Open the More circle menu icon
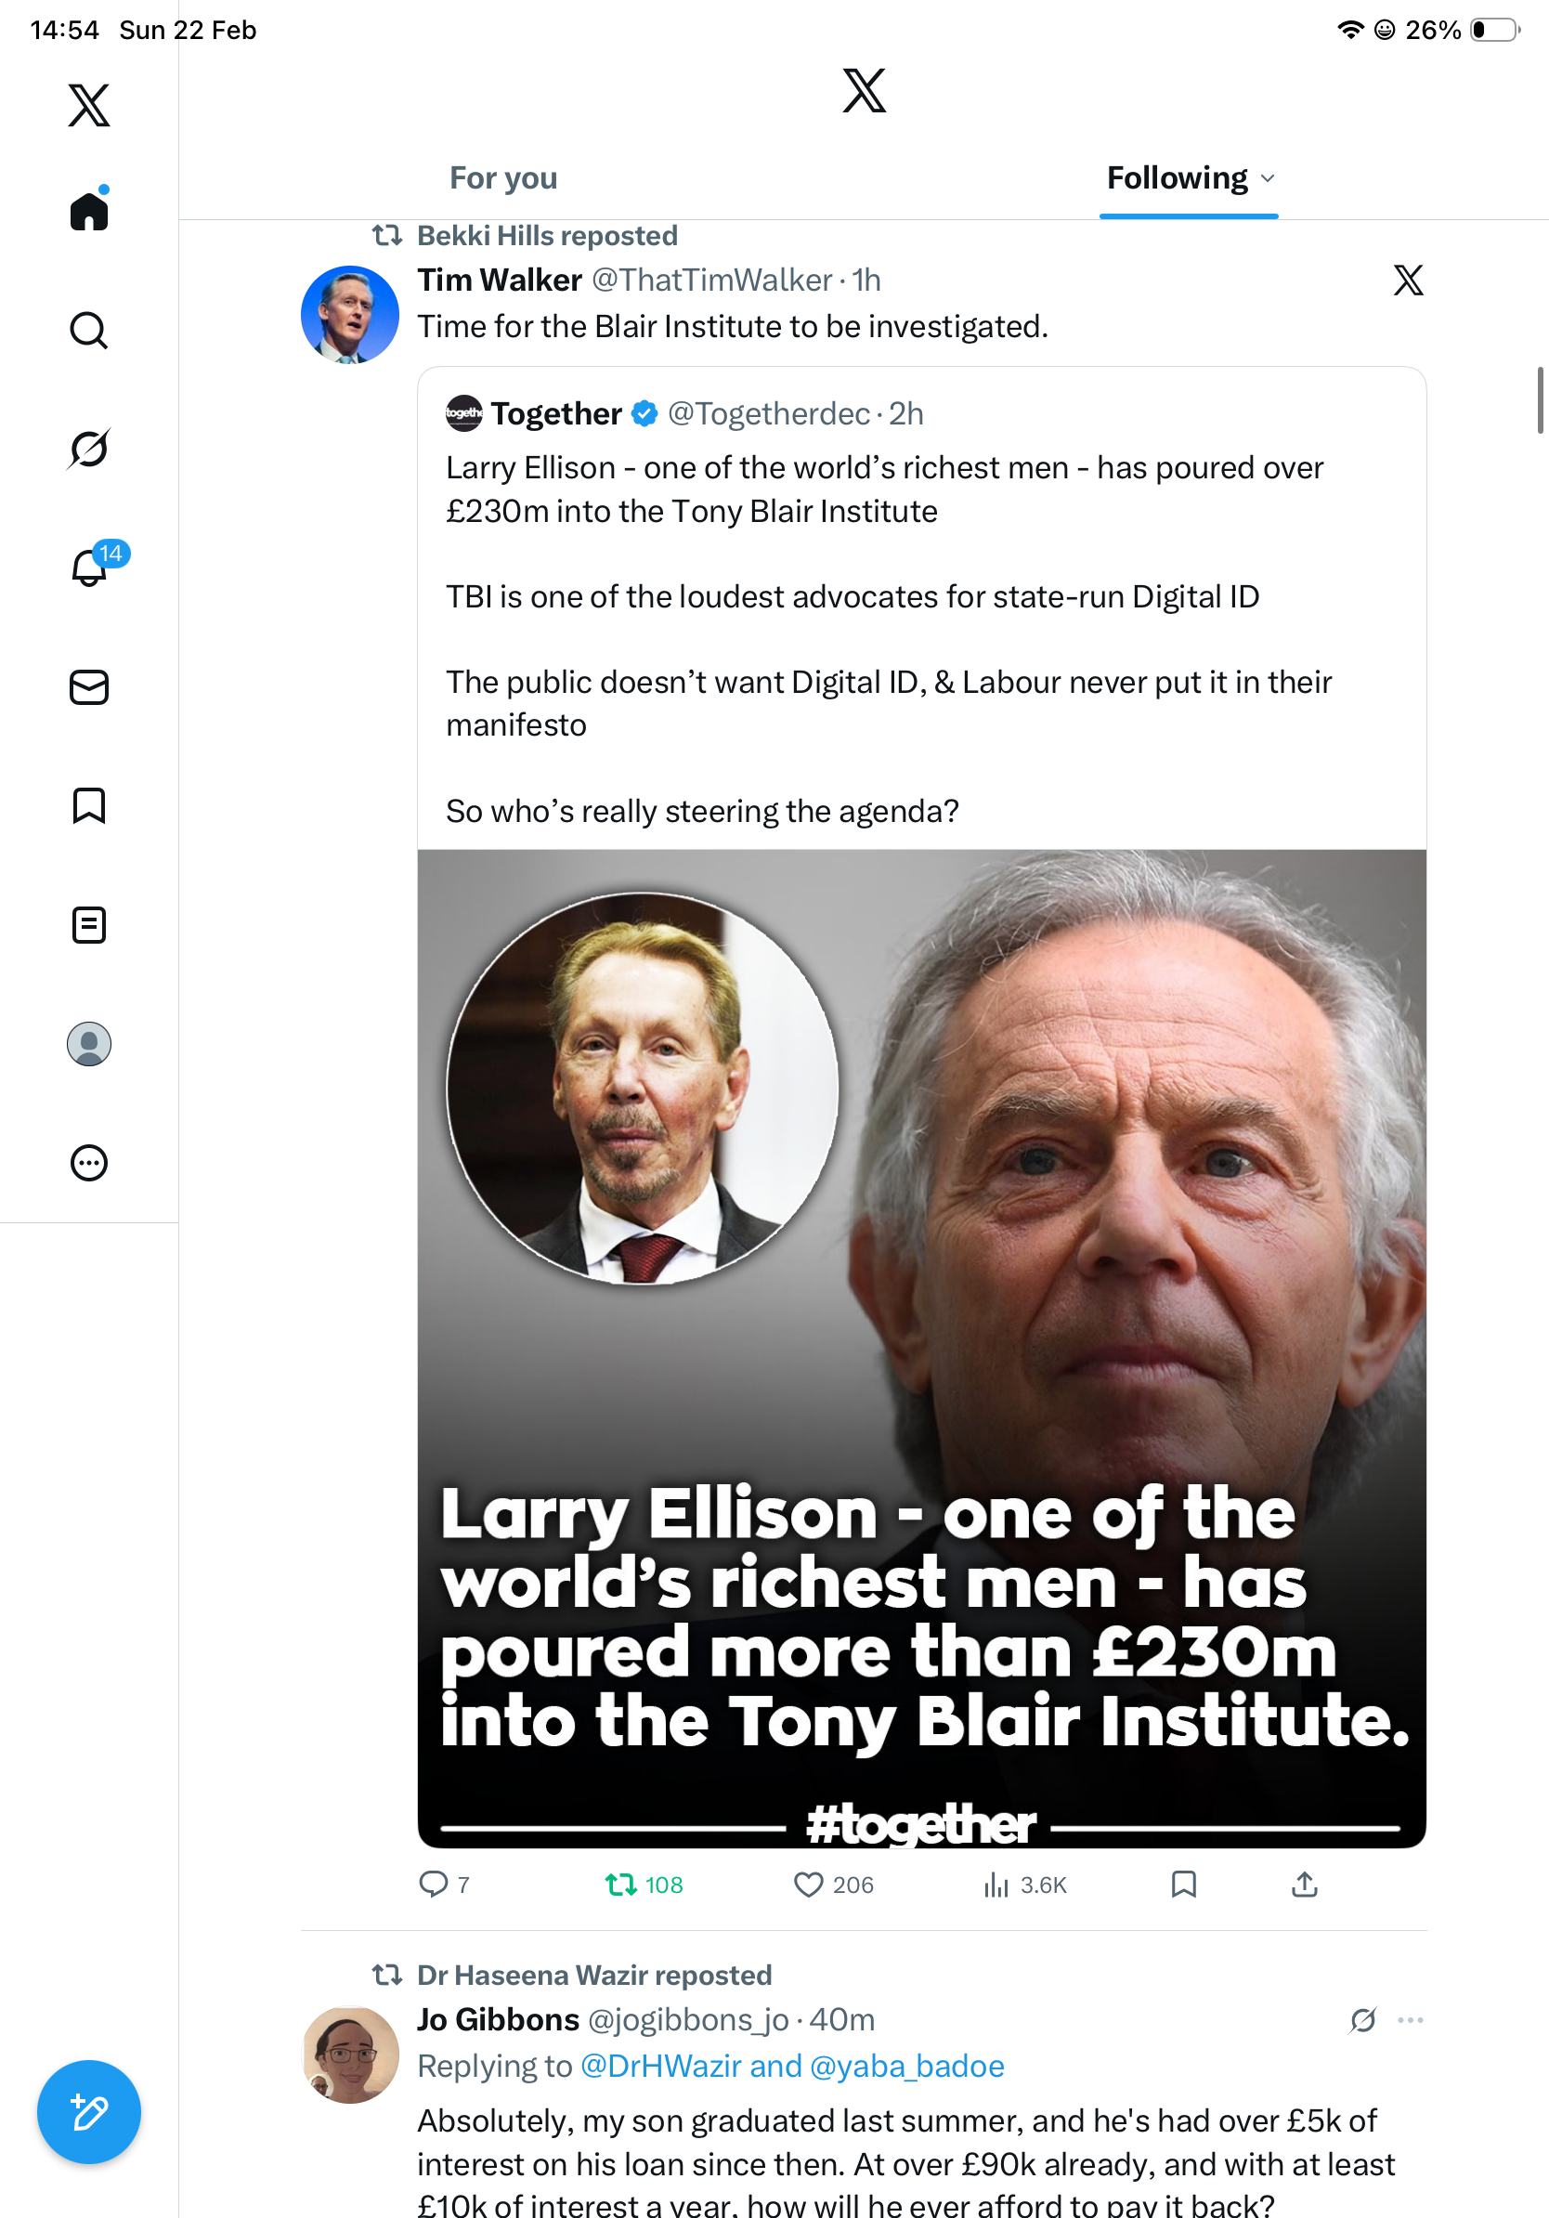The height and width of the screenshot is (2218, 1549). click(89, 1163)
